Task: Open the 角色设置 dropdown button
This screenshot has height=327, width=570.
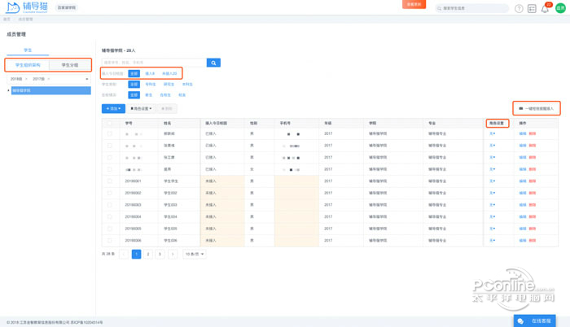Action: (x=141, y=109)
